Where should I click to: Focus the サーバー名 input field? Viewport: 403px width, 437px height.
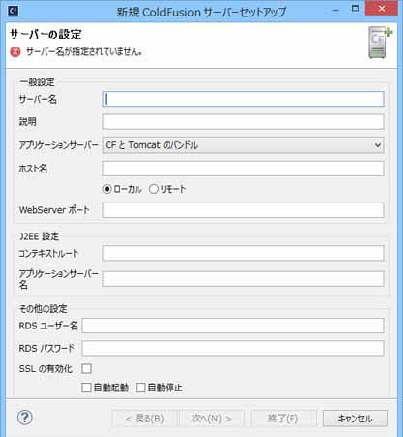(243, 99)
